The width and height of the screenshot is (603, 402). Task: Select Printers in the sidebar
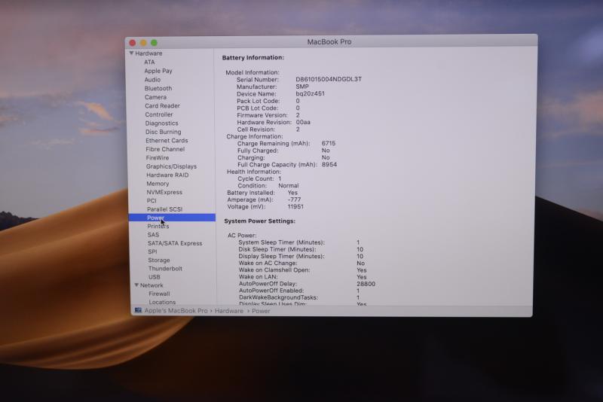pos(158,226)
